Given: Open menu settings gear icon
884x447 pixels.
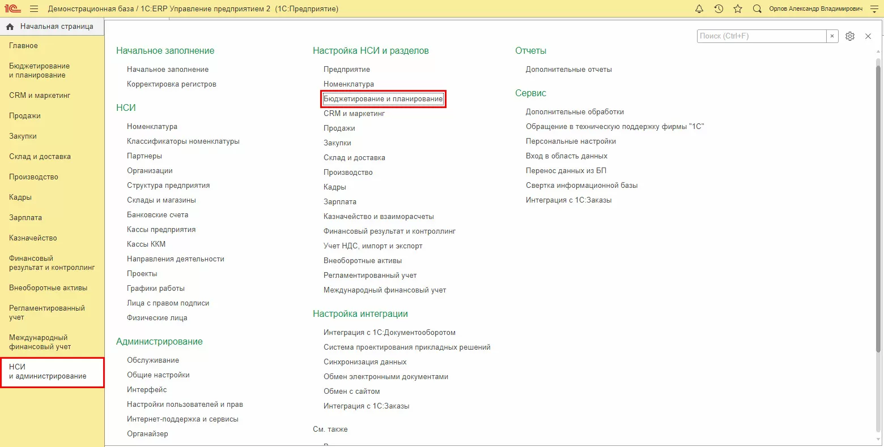Looking at the screenshot, I should coord(850,36).
